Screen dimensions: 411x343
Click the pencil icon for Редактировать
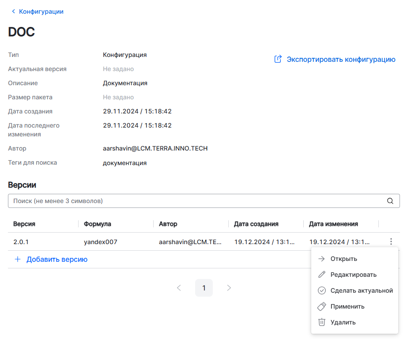(x=322, y=275)
